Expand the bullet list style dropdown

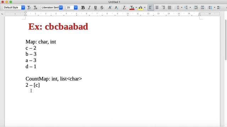[x=182, y=7]
